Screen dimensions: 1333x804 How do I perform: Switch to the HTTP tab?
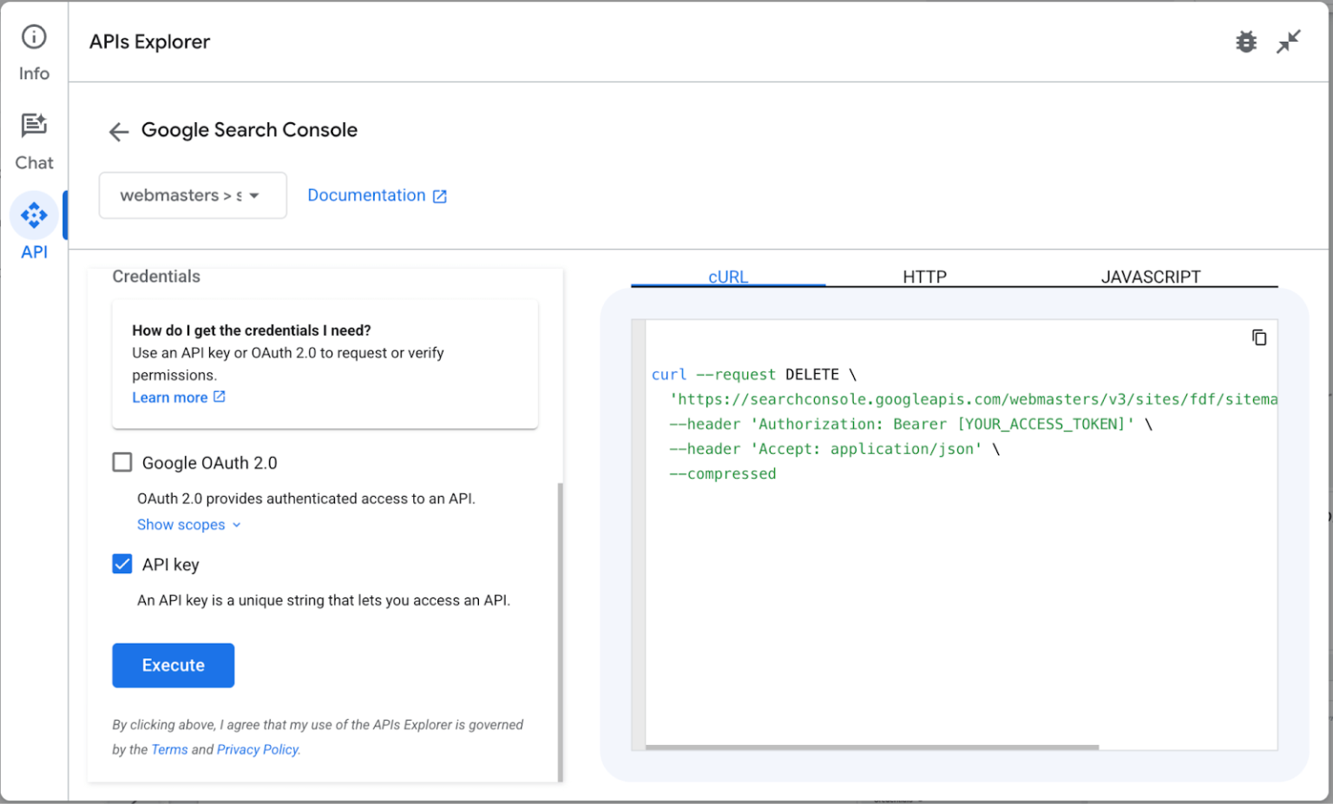pyautogui.click(x=925, y=276)
